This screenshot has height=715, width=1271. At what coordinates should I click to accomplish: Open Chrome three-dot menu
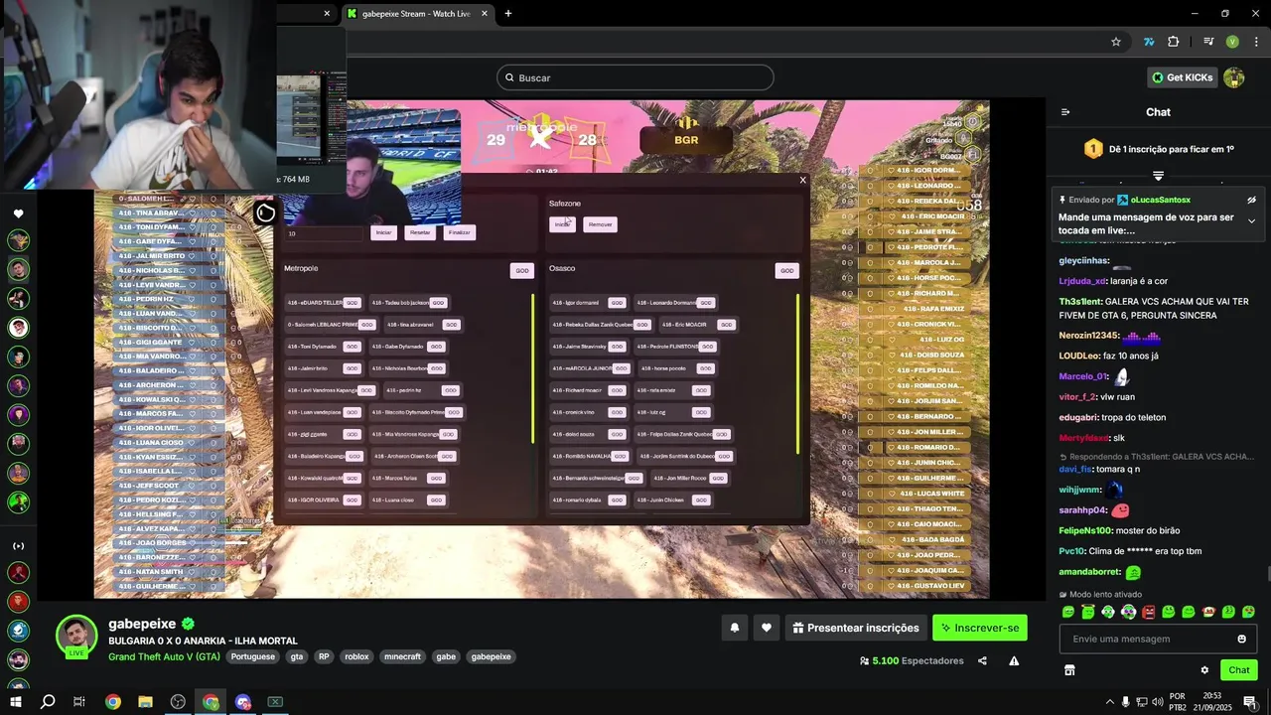click(1256, 42)
